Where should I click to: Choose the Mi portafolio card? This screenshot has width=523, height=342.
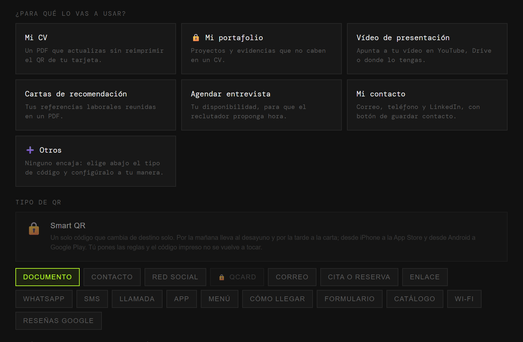click(261, 49)
